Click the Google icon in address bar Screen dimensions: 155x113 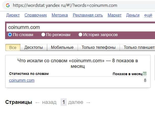(8, 5)
